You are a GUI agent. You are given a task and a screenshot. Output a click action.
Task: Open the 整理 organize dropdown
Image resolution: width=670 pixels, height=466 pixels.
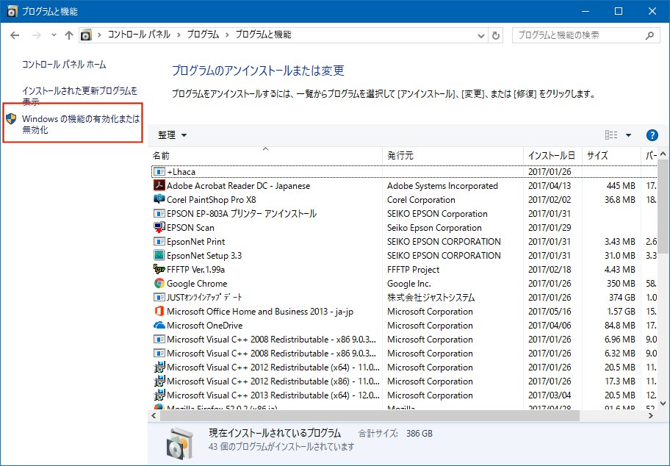coord(172,135)
